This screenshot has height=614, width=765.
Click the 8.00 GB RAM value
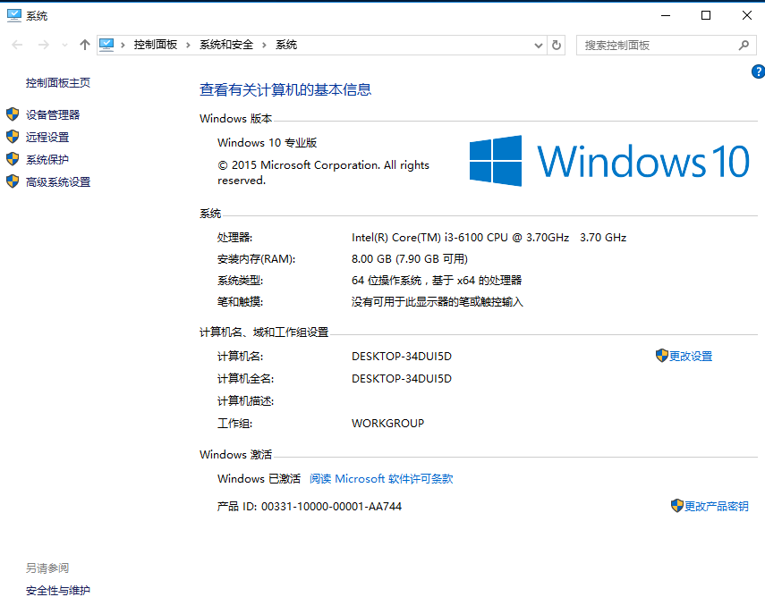tap(409, 259)
